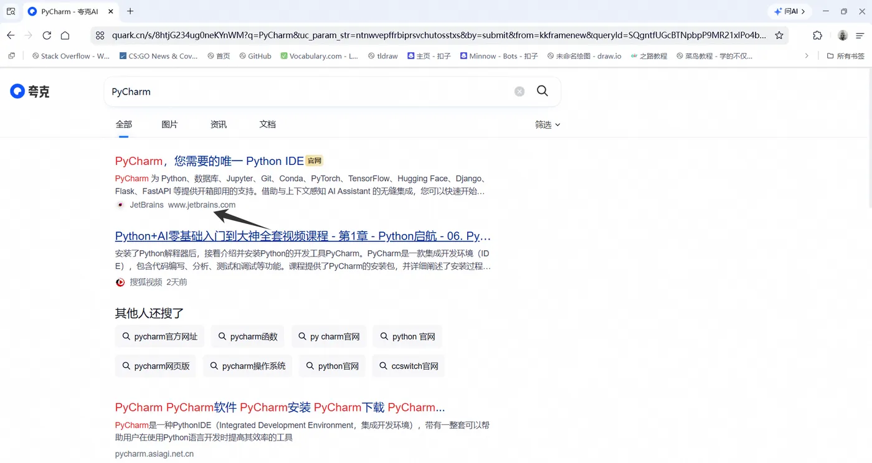Viewport: 872px width, 463px height.
Task: Search suggestion ccswitch官网
Action: click(x=409, y=366)
